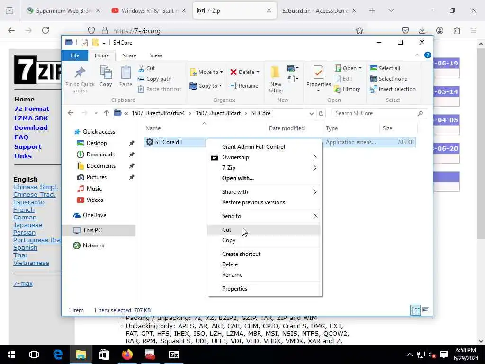Image resolution: width=485 pixels, height=364 pixels.
Task: Bookmark 7-zip.org with star icon
Action: [x=359, y=30]
